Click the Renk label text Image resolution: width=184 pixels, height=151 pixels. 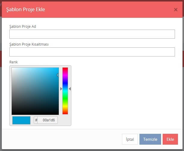pyautogui.click(x=14, y=62)
